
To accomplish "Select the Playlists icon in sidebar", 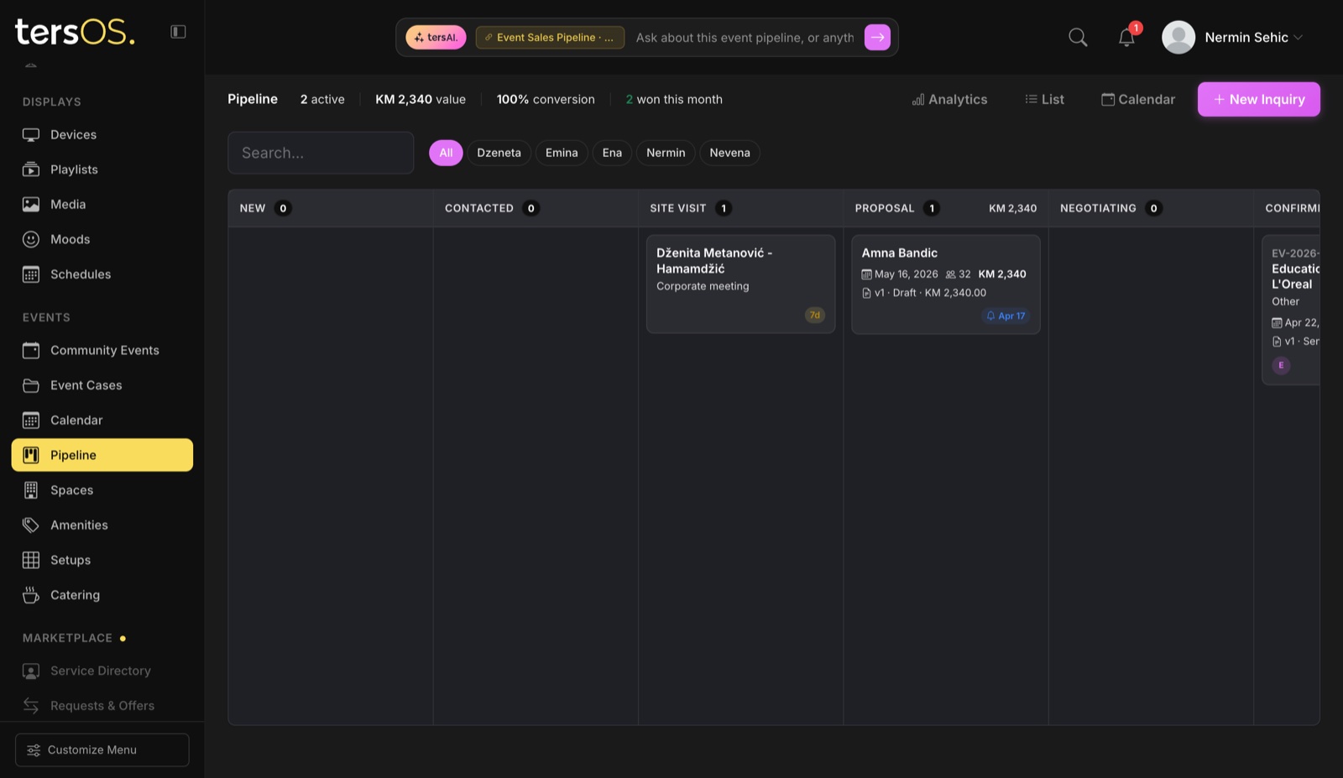I will click(31, 169).
